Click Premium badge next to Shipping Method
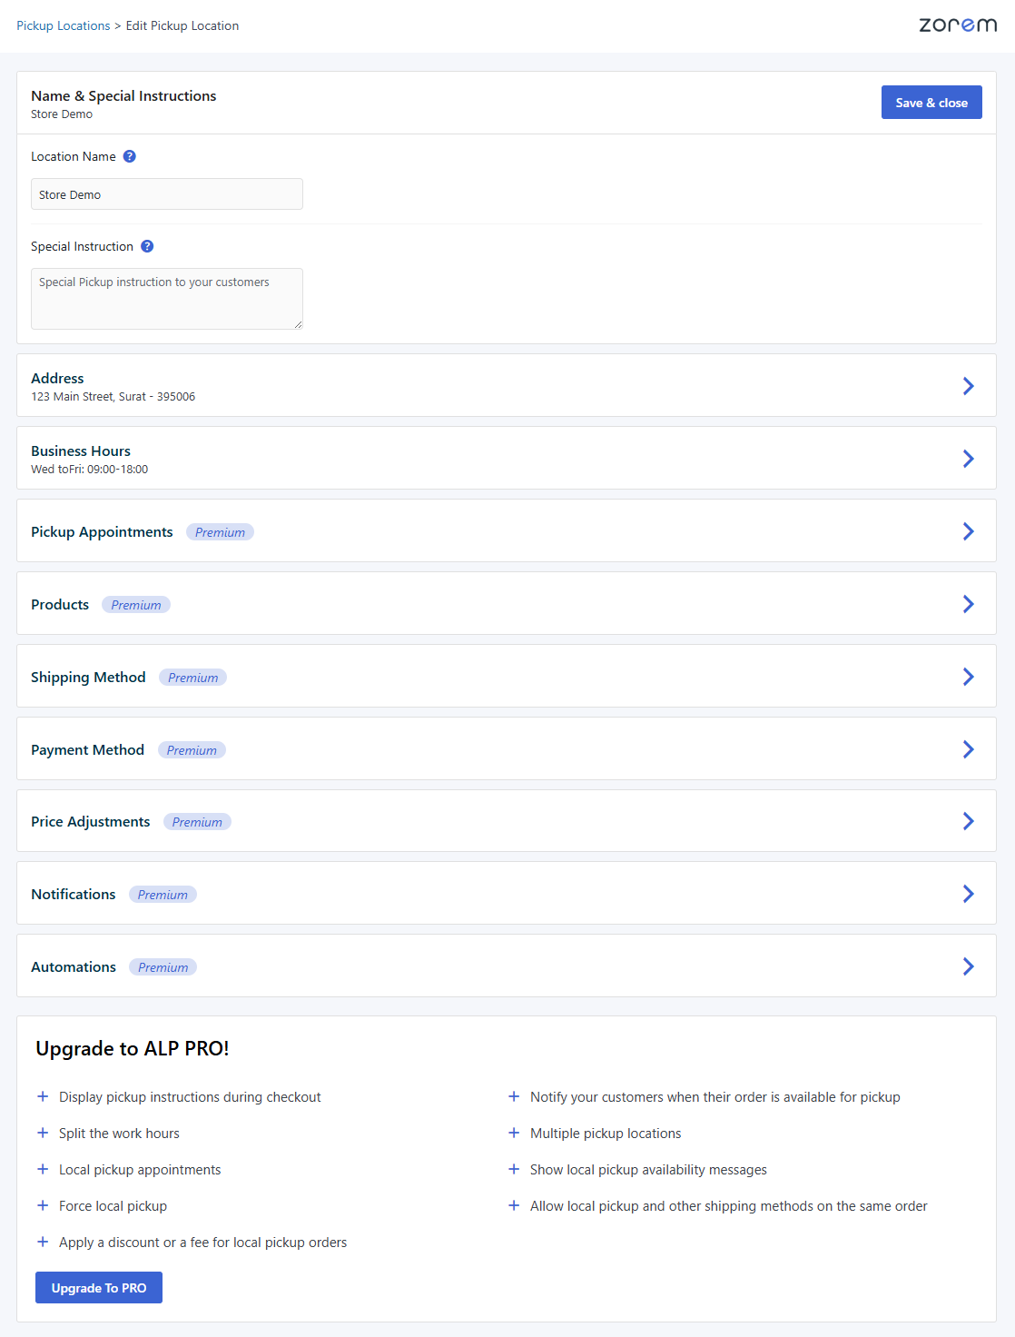This screenshot has width=1015, height=1337. (192, 678)
